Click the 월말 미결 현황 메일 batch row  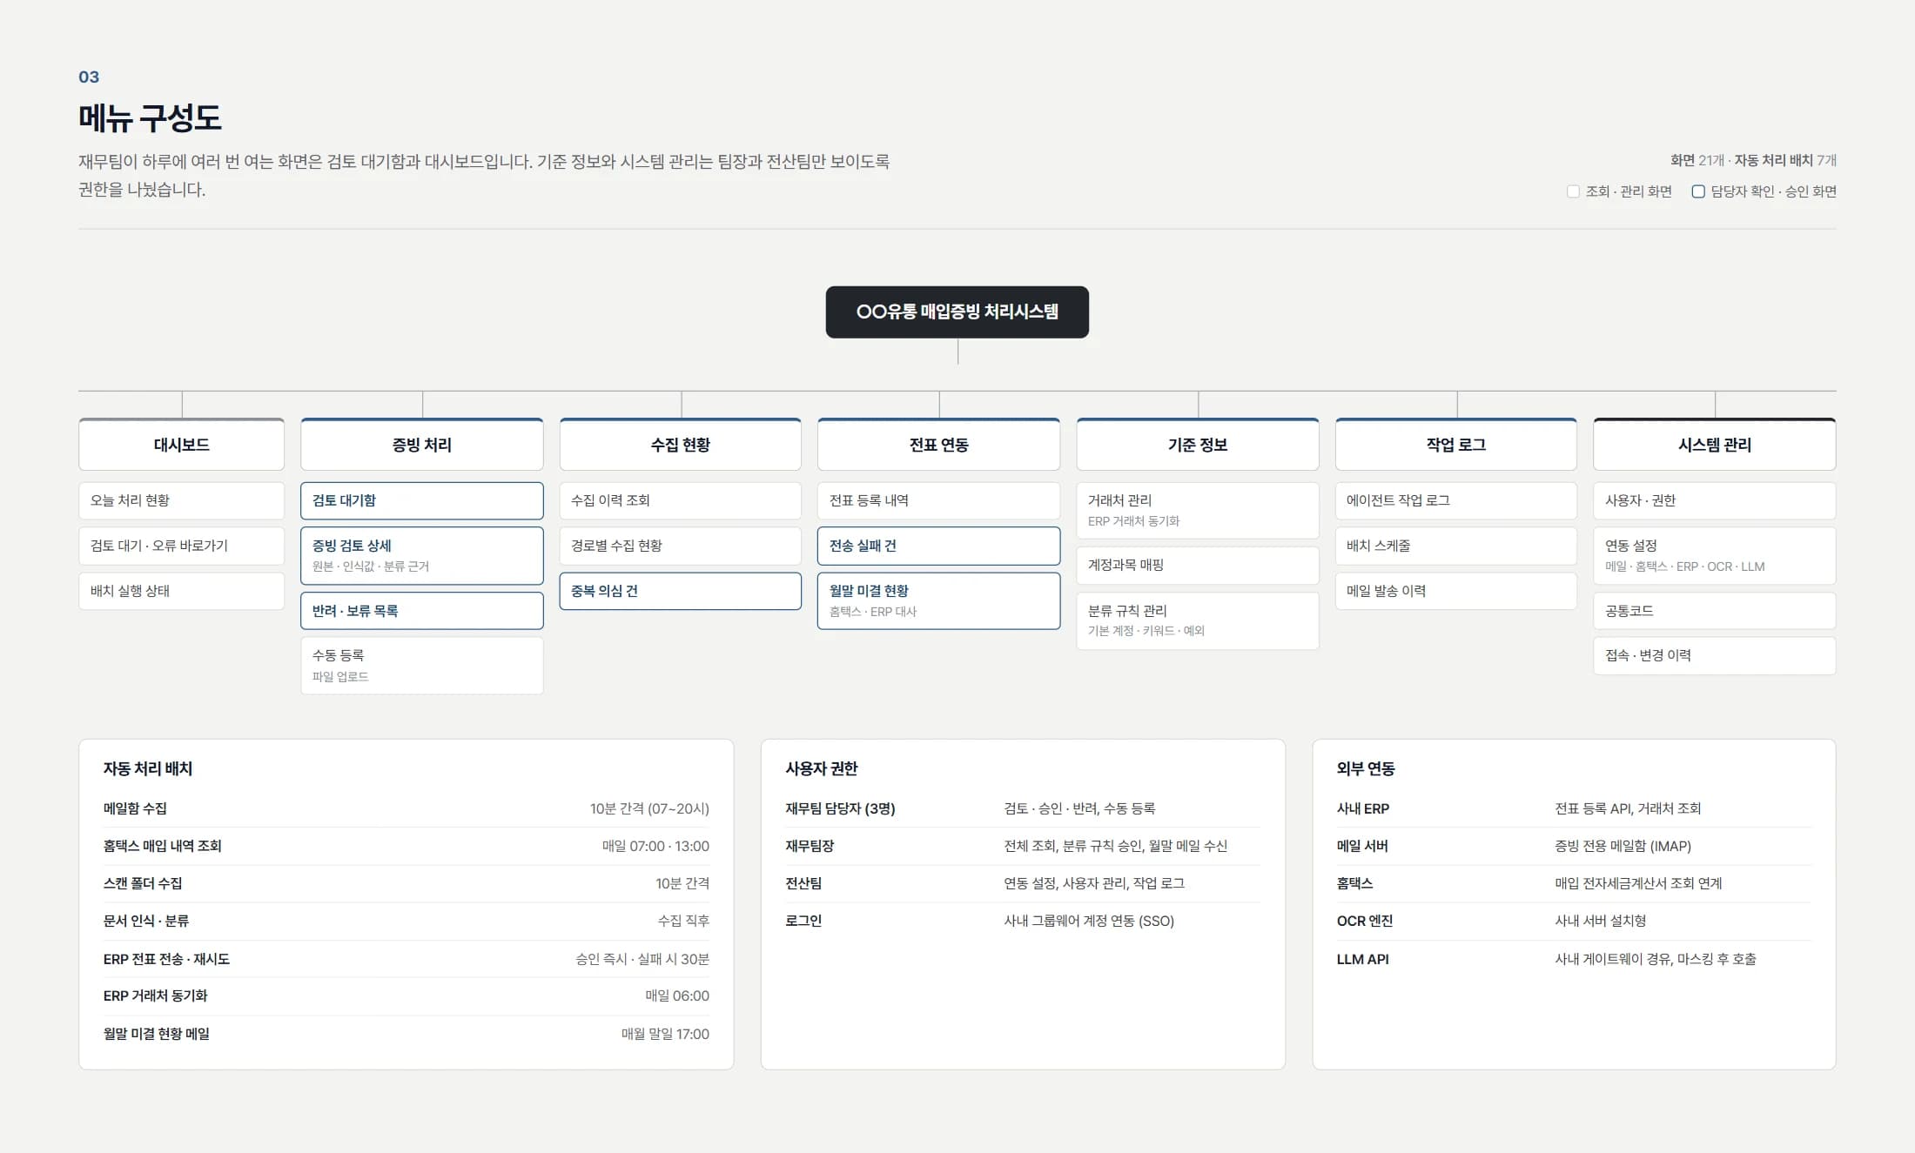407,1034
